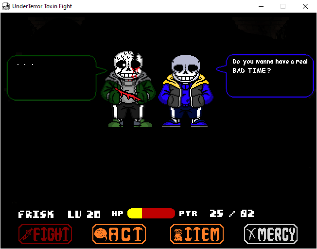Click the blue-jacket Sans sprite
This screenshot has width=317, height=249.
[x=185, y=91]
